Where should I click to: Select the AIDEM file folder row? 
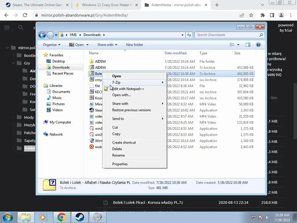tap(171, 62)
